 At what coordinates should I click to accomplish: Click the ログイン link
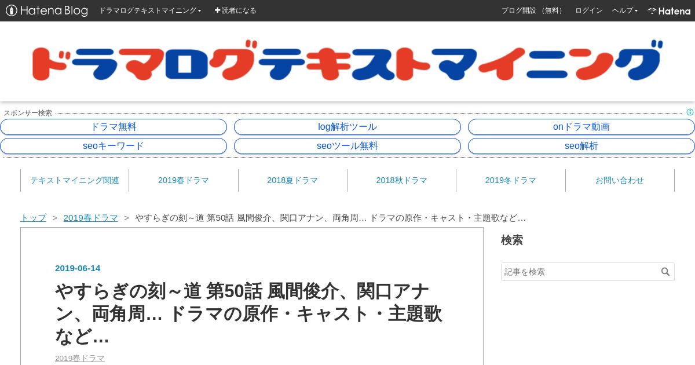click(588, 10)
